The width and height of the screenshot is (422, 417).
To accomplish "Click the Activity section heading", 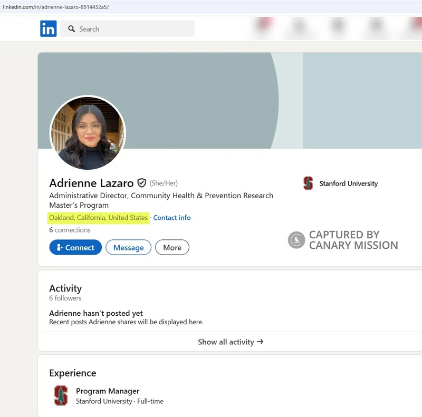I will pos(65,288).
